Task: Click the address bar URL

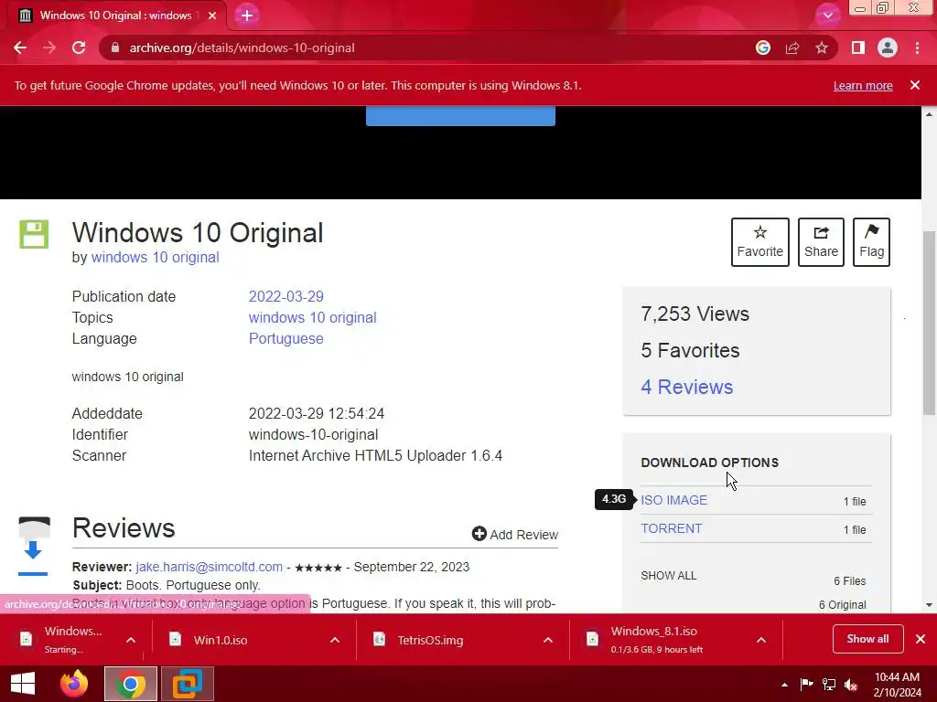Action: point(242,48)
